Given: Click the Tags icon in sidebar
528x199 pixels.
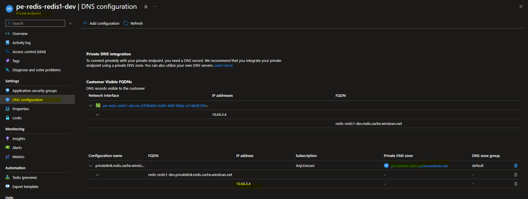Looking at the screenshot, I should [8, 61].
